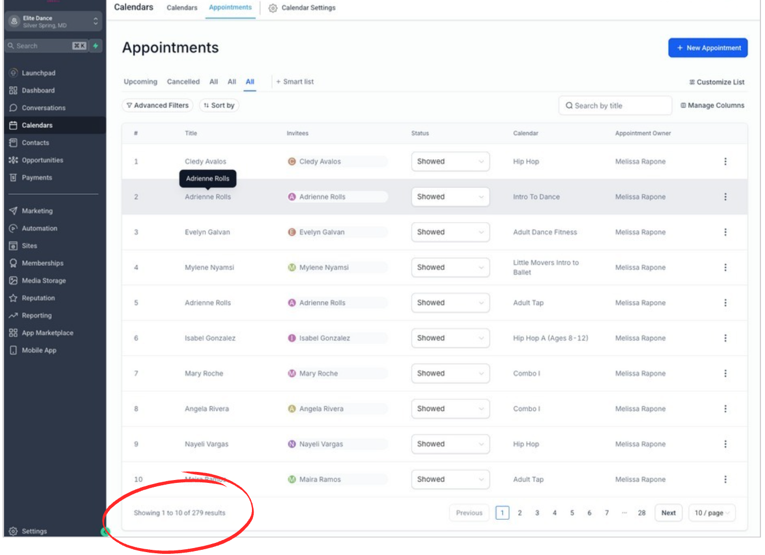Open status dropdown for Evelyn Galvan

point(450,232)
